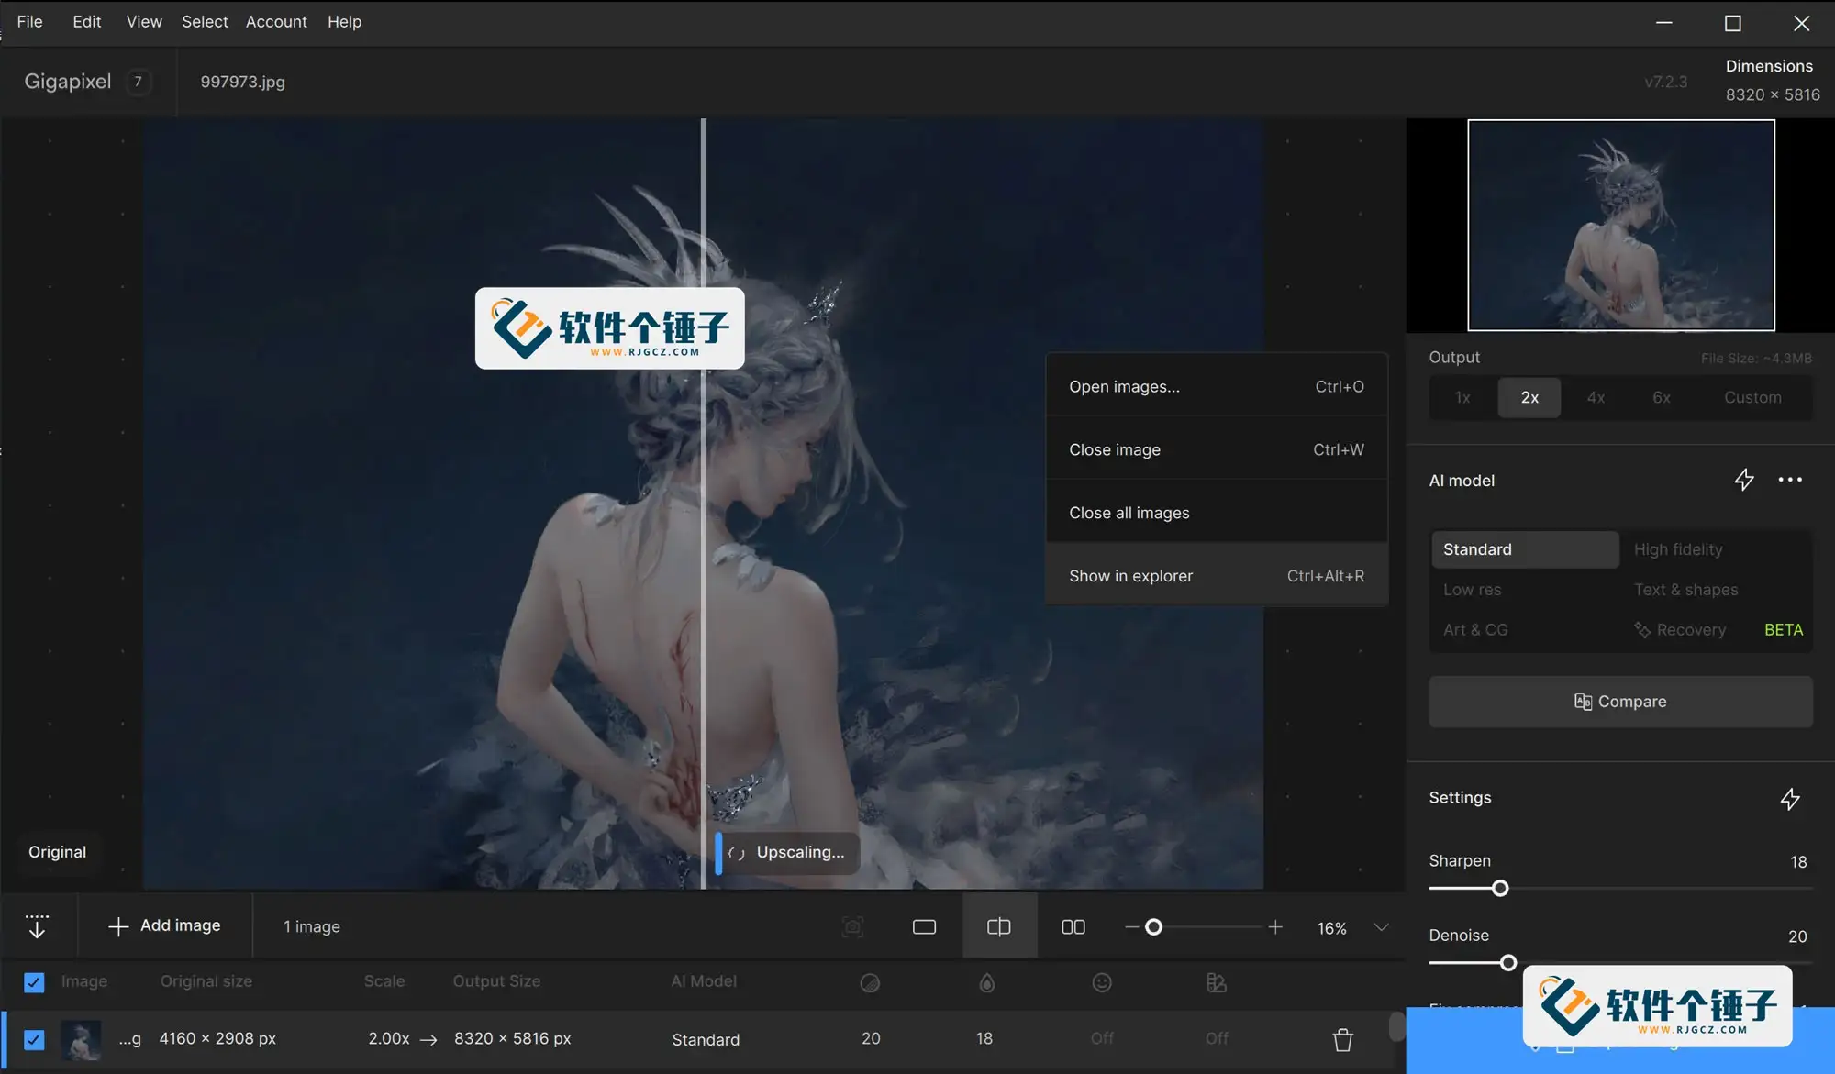Viewport: 1835px width, 1074px height.
Task: Select the Standard AI model
Action: 1525,549
